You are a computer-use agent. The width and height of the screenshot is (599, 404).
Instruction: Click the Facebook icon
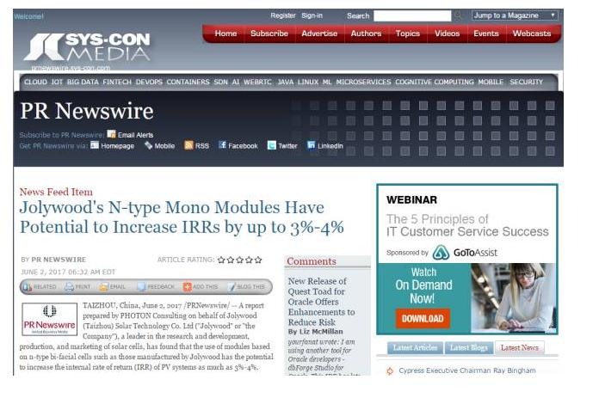pyautogui.click(x=222, y=146)
